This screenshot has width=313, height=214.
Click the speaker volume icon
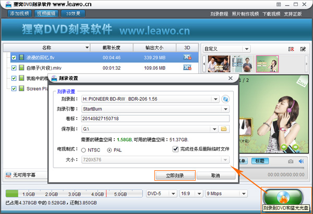click(301, 161)
